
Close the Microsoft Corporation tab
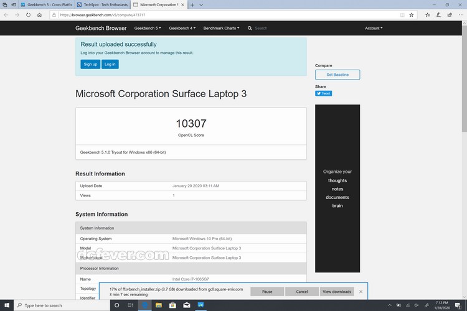(182, 5)
